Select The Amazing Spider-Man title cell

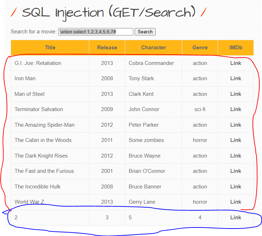click(x=50, y=125)
